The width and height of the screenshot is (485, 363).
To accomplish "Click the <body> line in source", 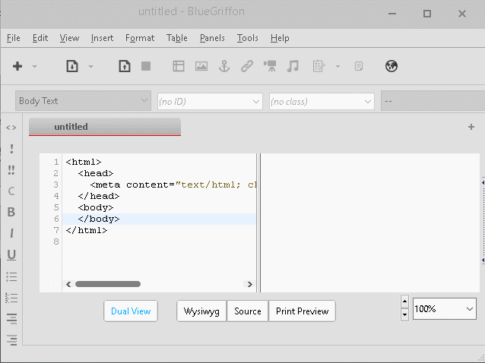I will (96, 207).
